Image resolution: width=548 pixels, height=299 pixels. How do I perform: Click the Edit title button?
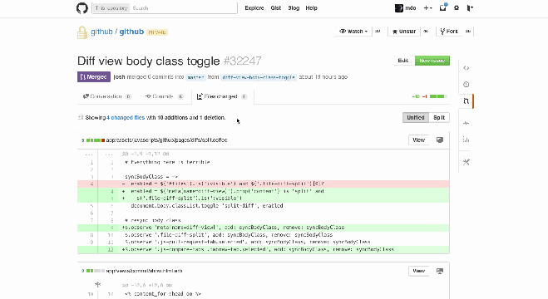click(403, 61)
